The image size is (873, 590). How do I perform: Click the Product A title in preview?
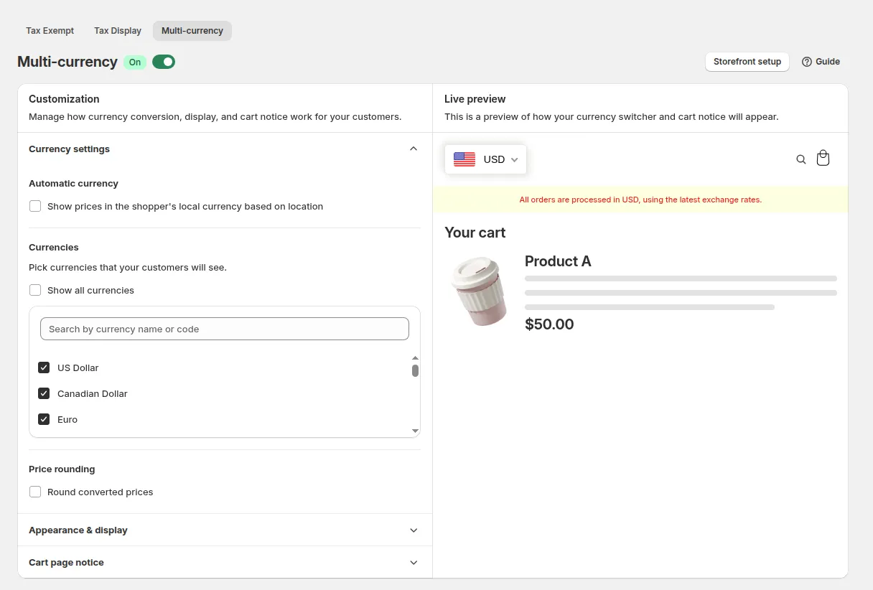pyautogui.click(x=558, y=261)
